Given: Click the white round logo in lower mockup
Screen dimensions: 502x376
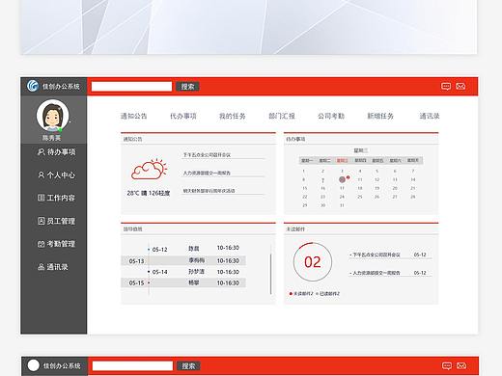Looking at the screenshot, I should (34, 365).
